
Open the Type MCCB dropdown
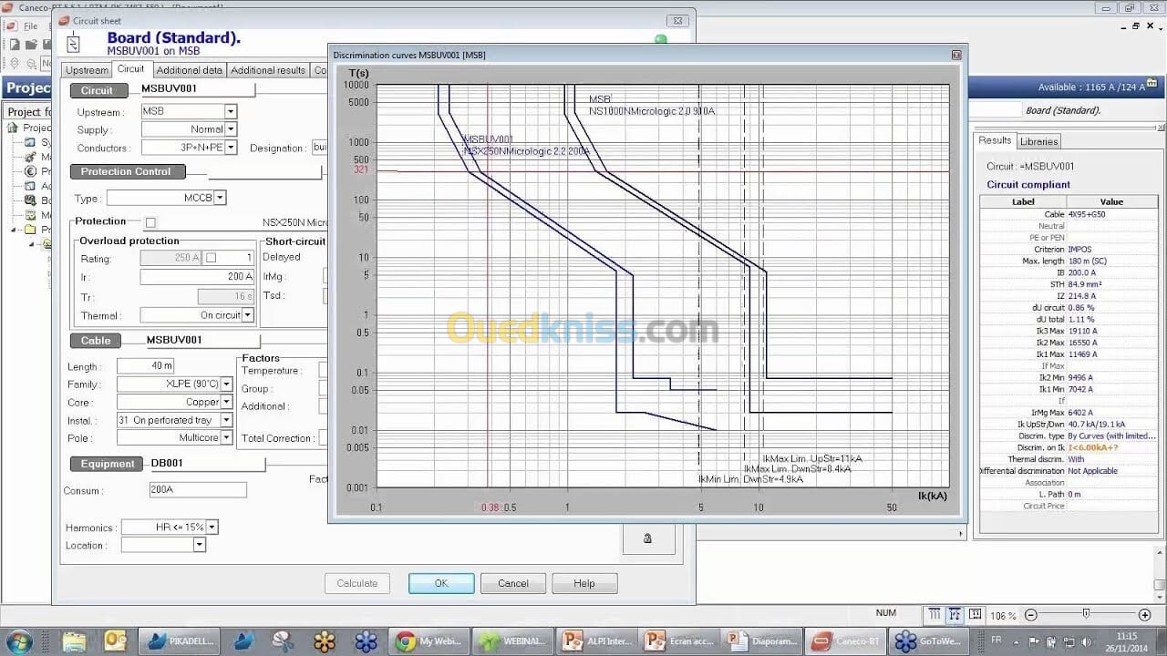coord(220,198)
